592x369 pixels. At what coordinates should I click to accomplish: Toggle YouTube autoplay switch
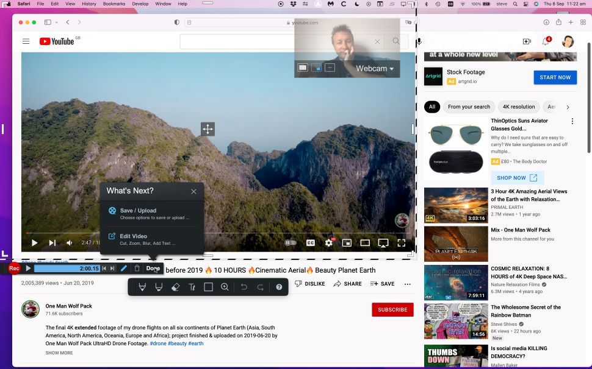[291, 242]
